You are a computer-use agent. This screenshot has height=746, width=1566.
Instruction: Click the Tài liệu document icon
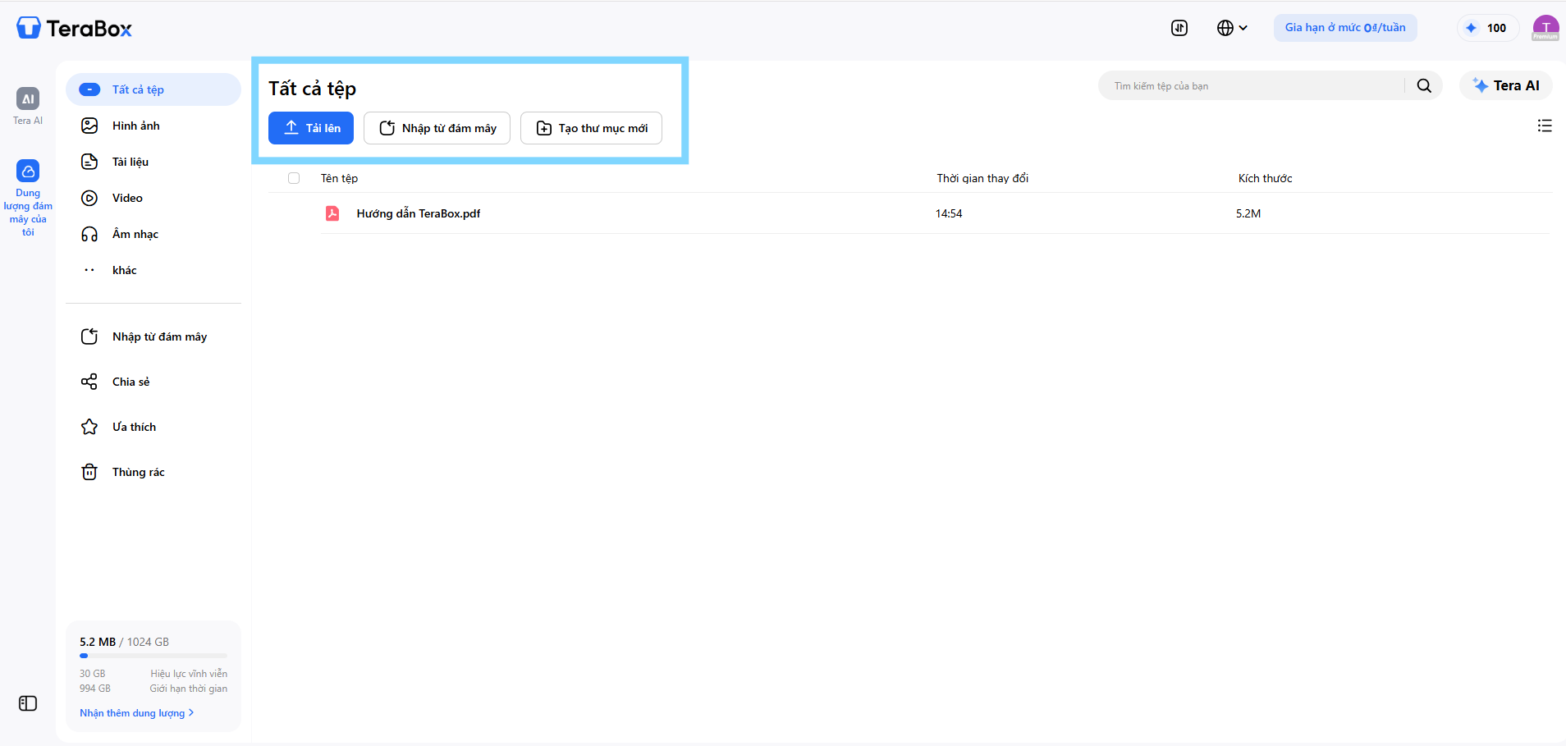click(89, 162)
